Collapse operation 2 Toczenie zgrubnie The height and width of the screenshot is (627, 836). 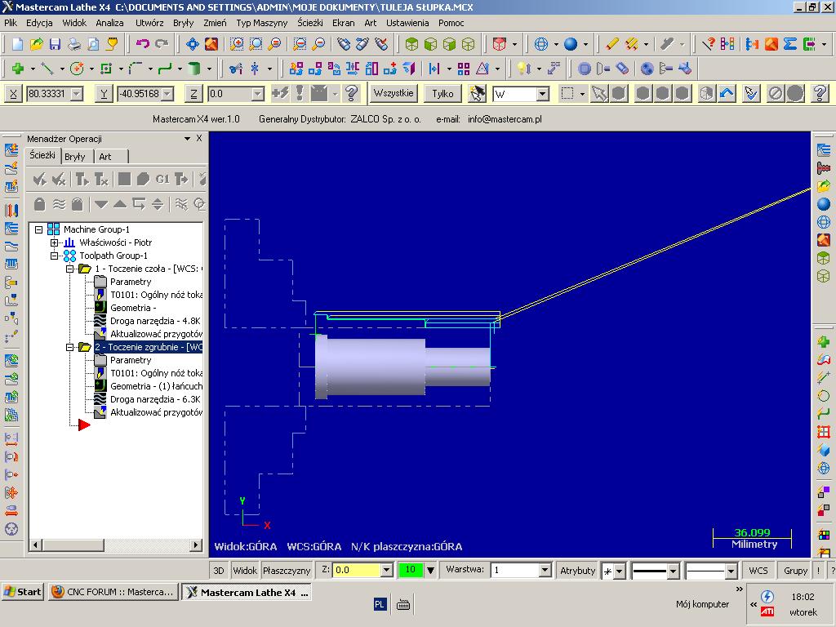pyautogui.click(x=70, y=347)
